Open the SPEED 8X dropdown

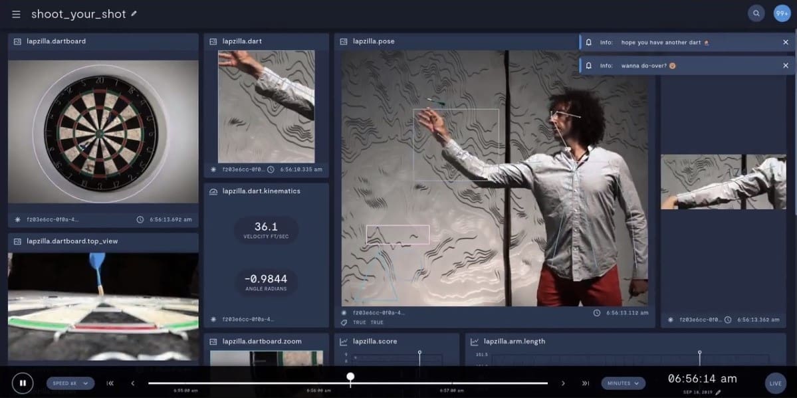(70, 383)
